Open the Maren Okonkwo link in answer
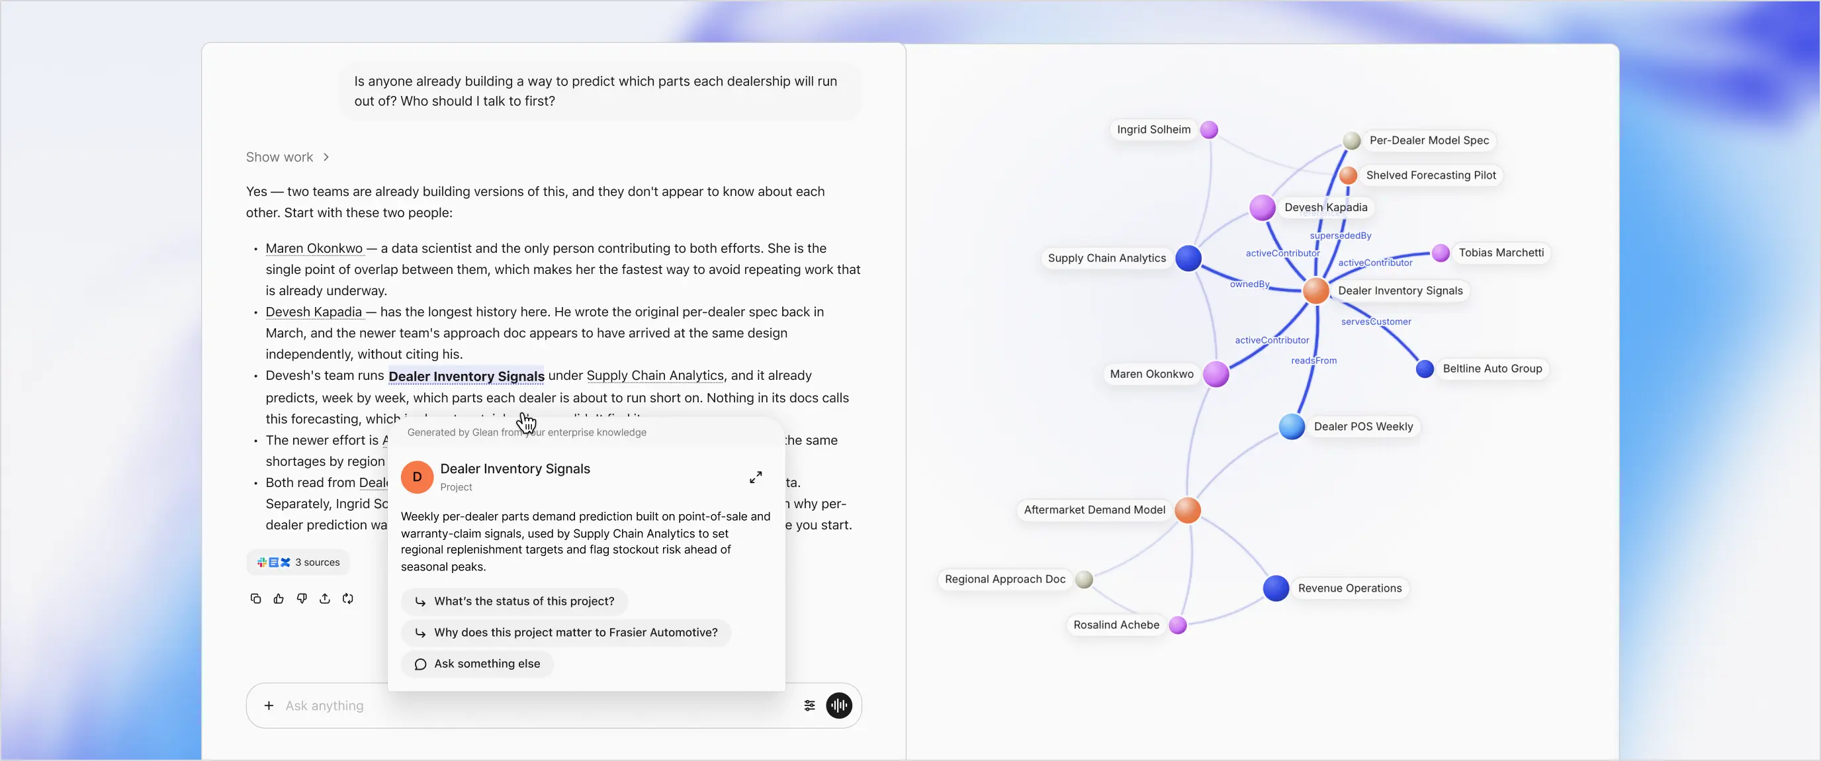The width and height of the screenshot is (1821, 761). tap(314, 248)
